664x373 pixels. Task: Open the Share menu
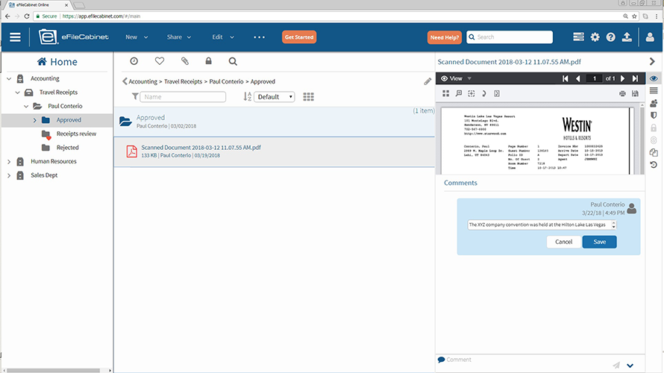(179, 37)
